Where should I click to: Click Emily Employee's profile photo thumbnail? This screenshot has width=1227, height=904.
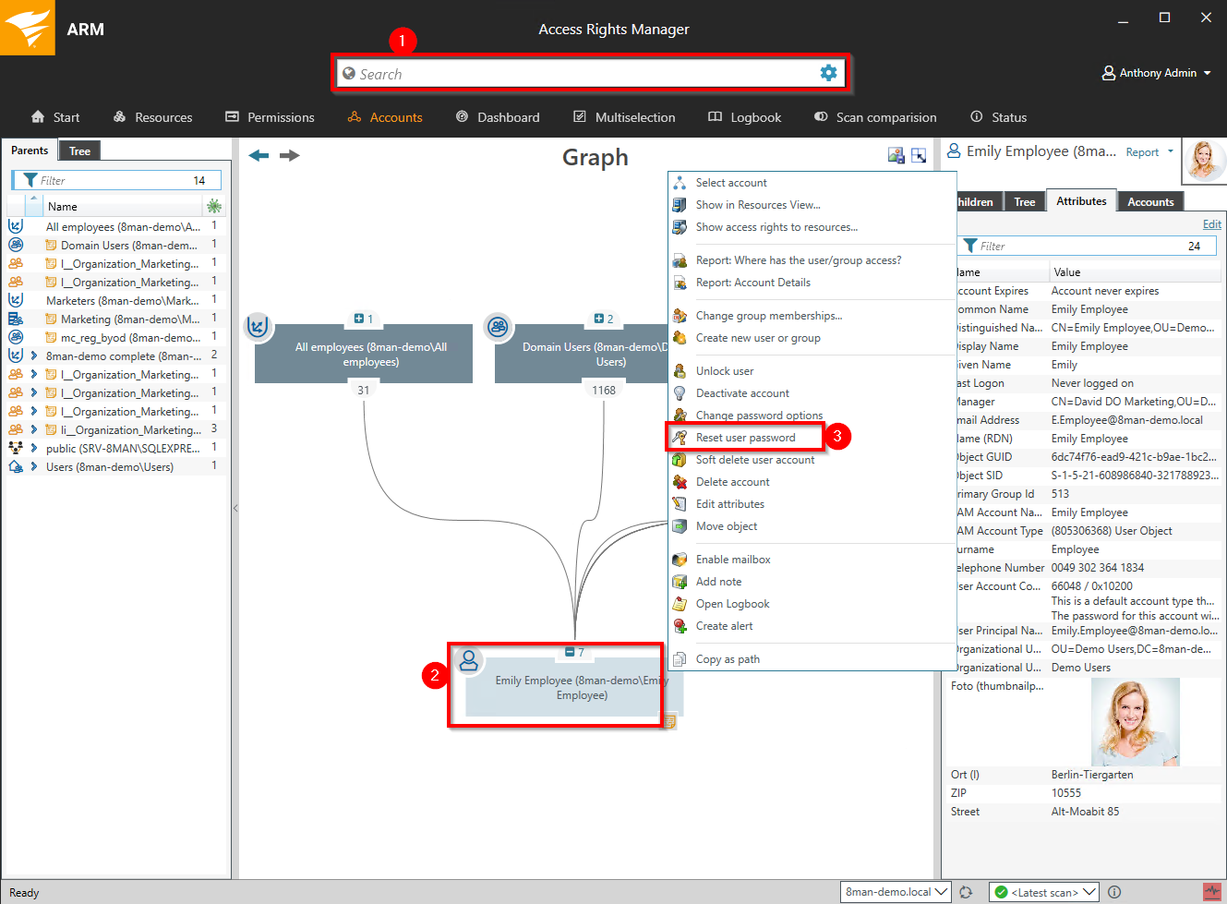click(x=1204, y=160)
